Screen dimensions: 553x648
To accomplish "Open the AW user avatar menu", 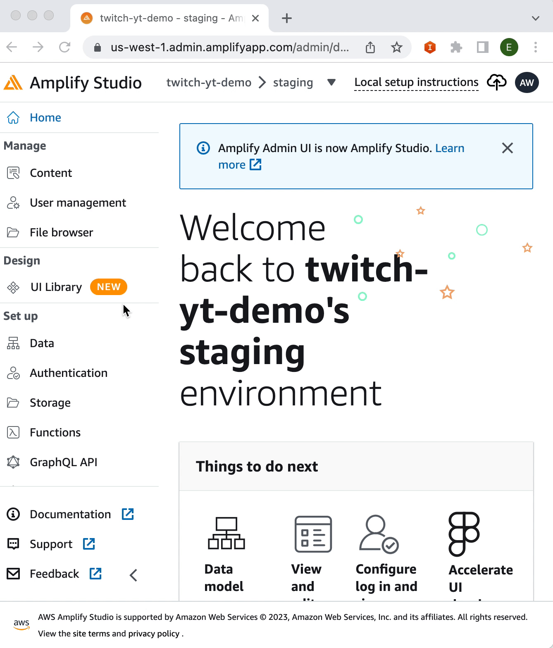I will (x=527, y=83).
